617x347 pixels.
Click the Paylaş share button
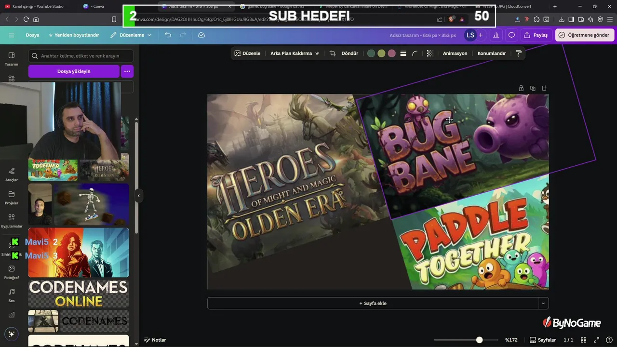coord(536,35)
